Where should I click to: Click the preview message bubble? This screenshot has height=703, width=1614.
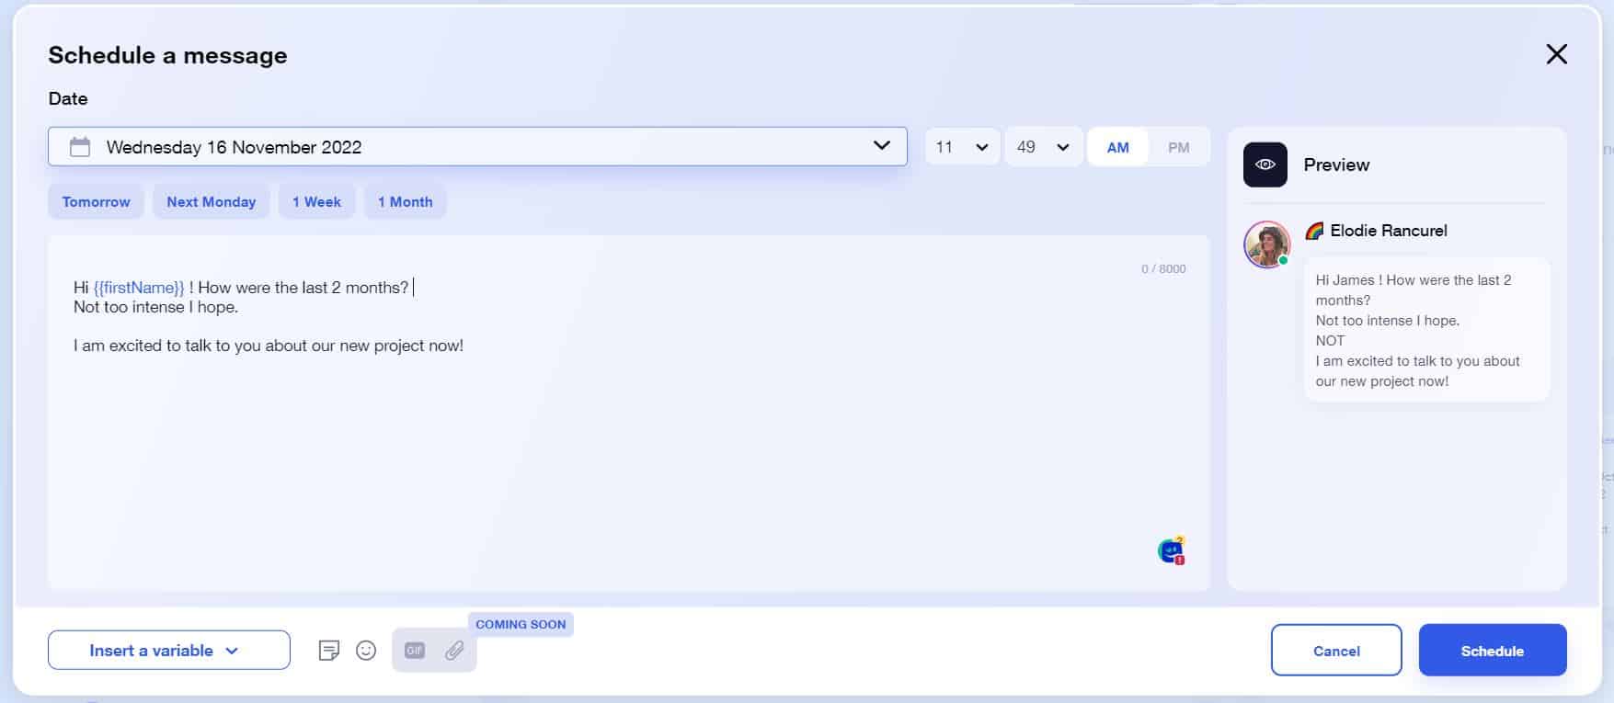click(1426, 330)
